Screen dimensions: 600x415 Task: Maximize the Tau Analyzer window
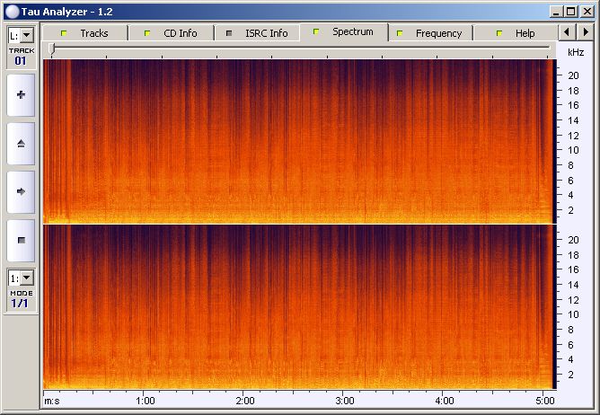571,11
